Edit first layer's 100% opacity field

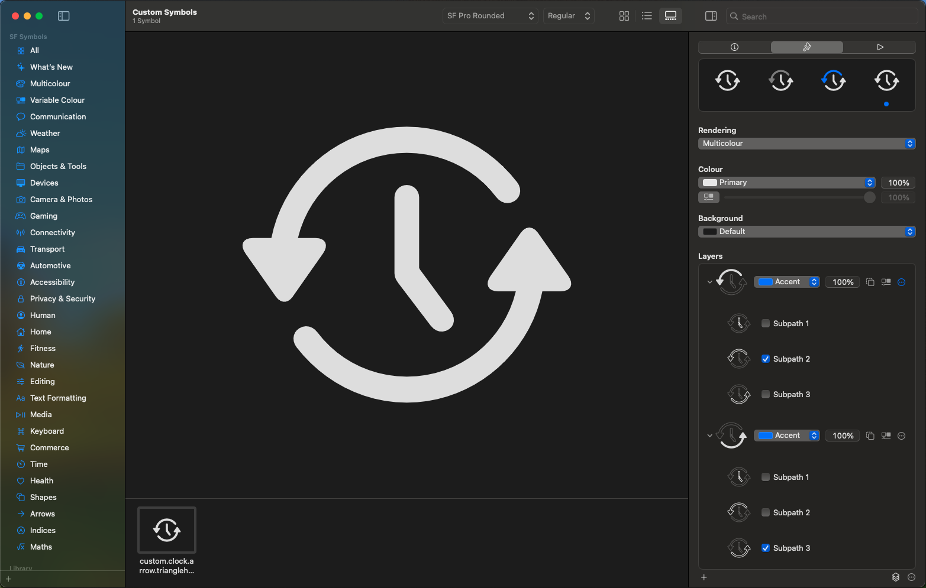tap(843, 282)
